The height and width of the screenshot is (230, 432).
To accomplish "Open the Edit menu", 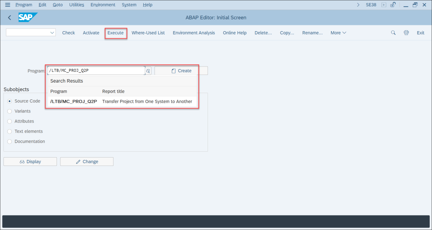I will tap(43, 5).
